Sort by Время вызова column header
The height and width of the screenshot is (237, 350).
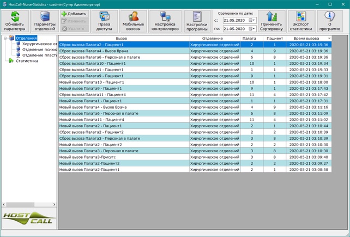[305, 39]
